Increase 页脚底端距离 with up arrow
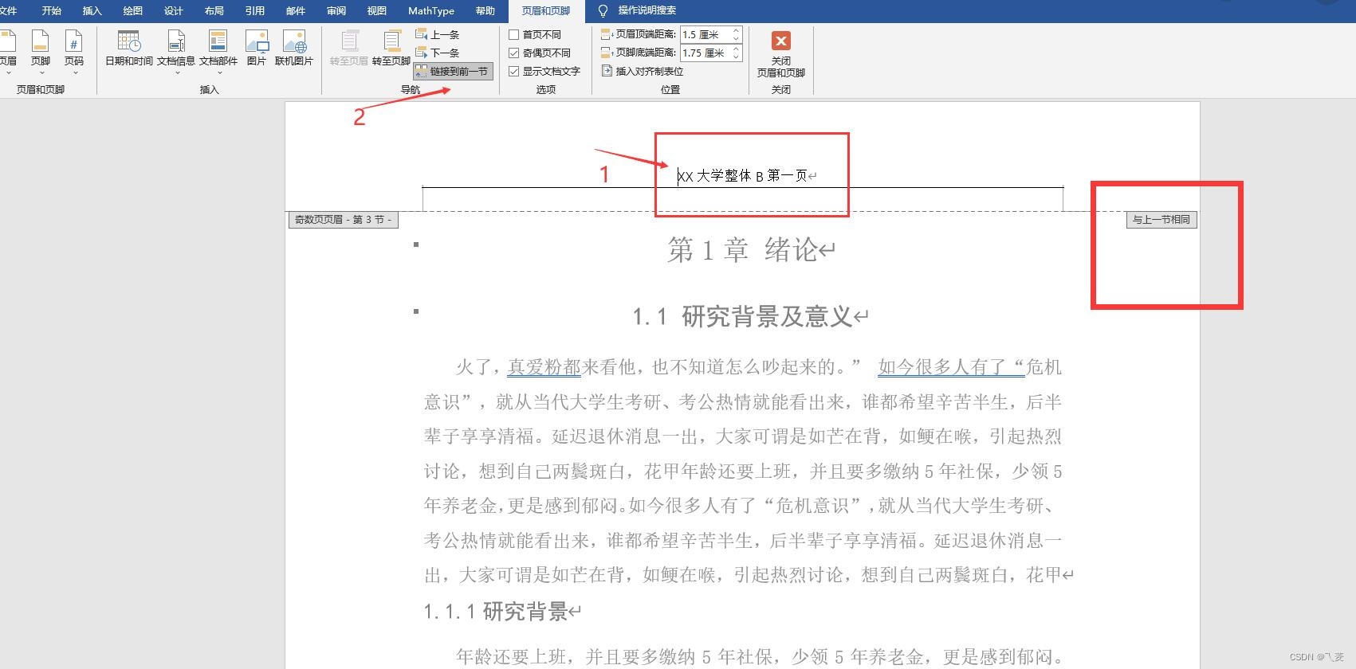1356x669 pixels. 736,49
